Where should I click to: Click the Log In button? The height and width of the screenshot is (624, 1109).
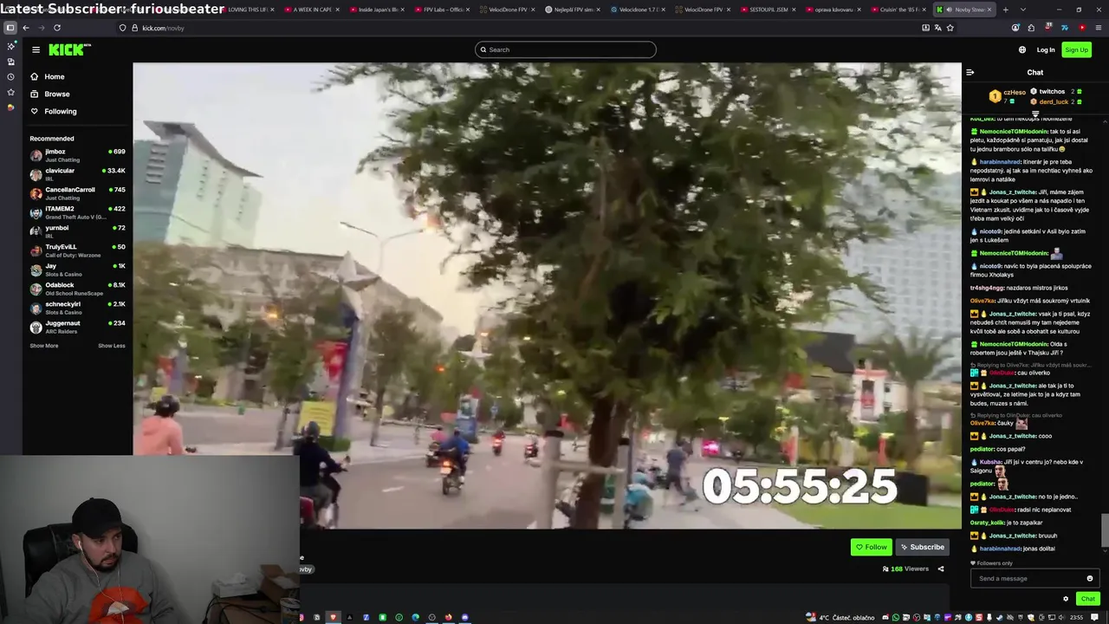pyautogui.click(x=1046, y=49)
